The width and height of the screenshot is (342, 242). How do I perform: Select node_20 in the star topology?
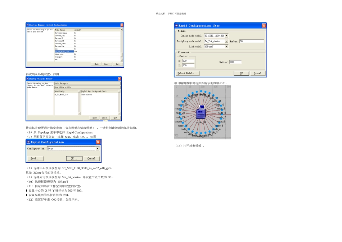pos(183,105)
